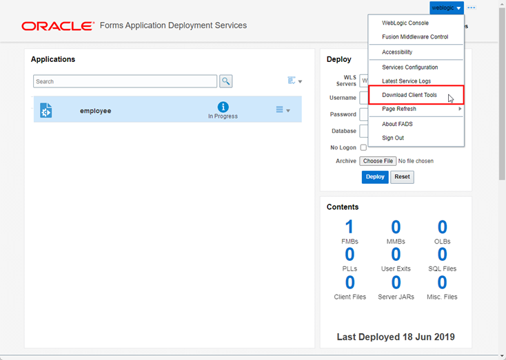Click the blue Deploy button
506x360 pixels.
click(x=375, y=177)
